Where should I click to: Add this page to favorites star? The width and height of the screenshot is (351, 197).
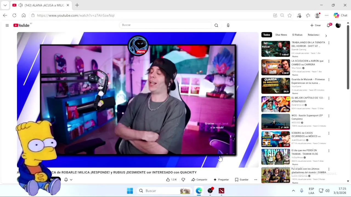click(x=290, y=15)
